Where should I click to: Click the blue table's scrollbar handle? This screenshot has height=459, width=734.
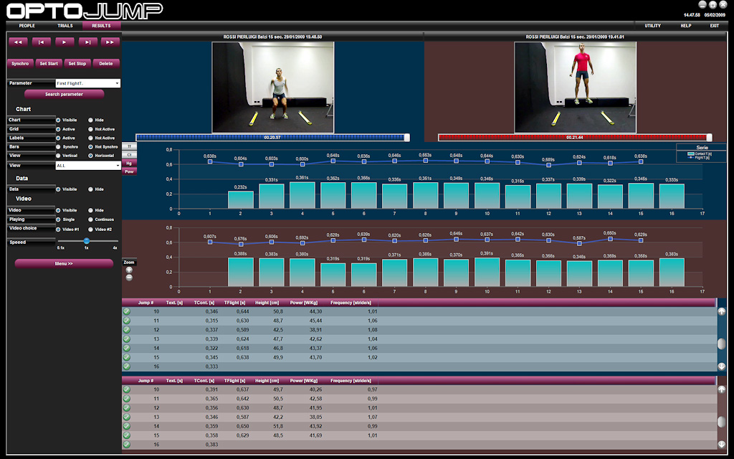pyautogui.click(x=721, y=344)
